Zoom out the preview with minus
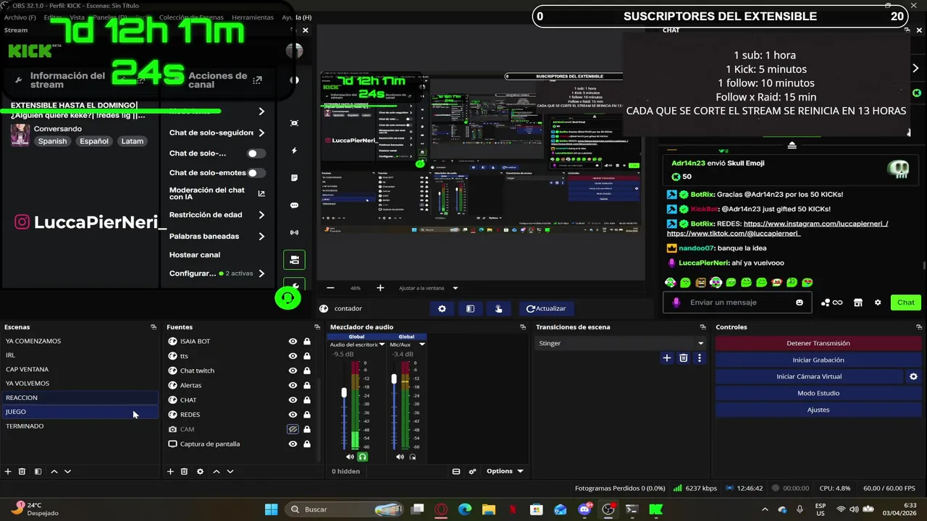Viewport: 927px width, 521px height. [331, 288]
